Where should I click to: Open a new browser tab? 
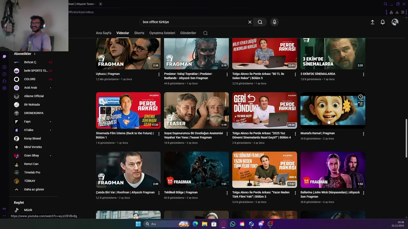(100, 4)
